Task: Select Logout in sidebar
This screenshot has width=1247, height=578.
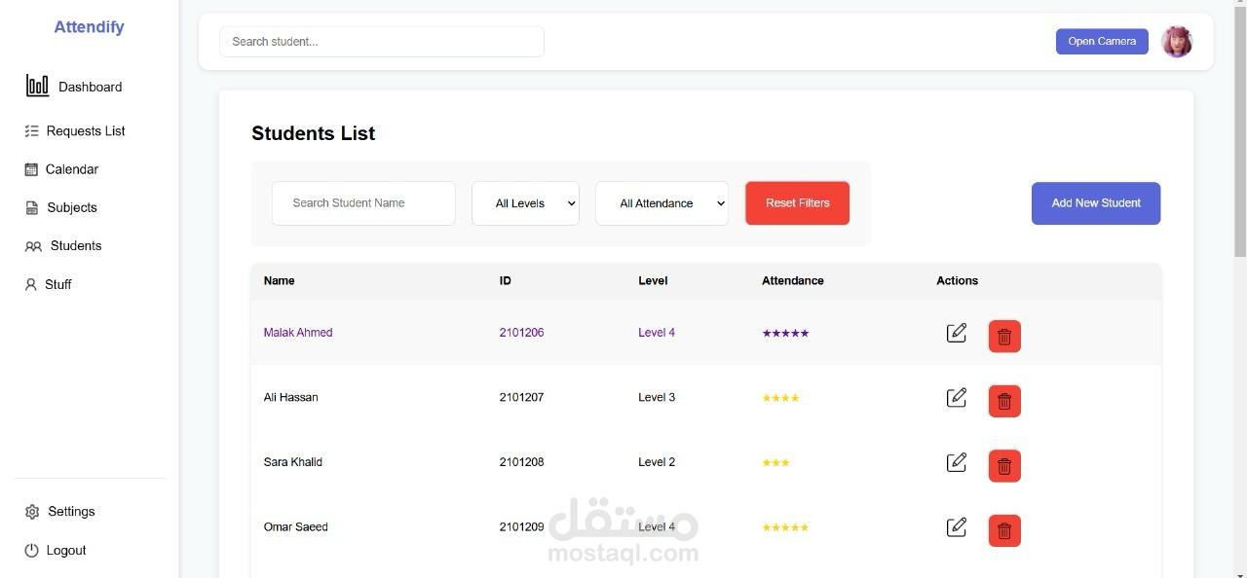Action: point(66,550)
